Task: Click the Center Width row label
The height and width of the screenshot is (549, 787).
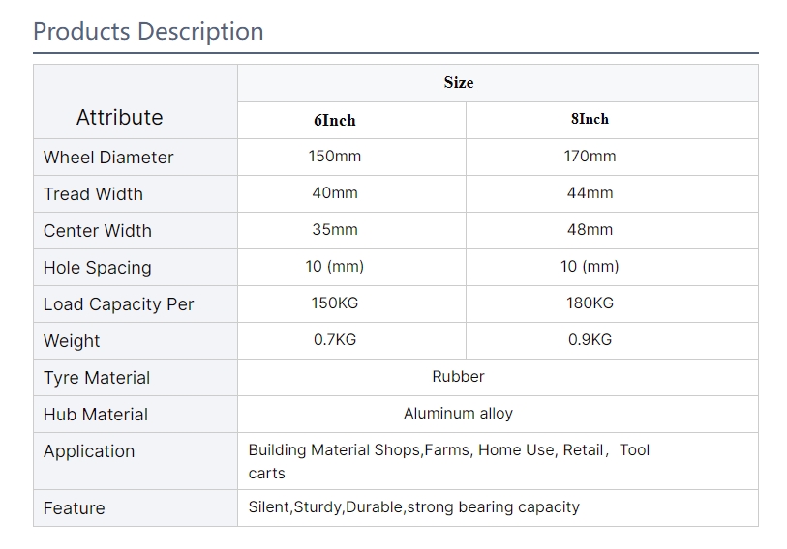Action: [97, 231]
